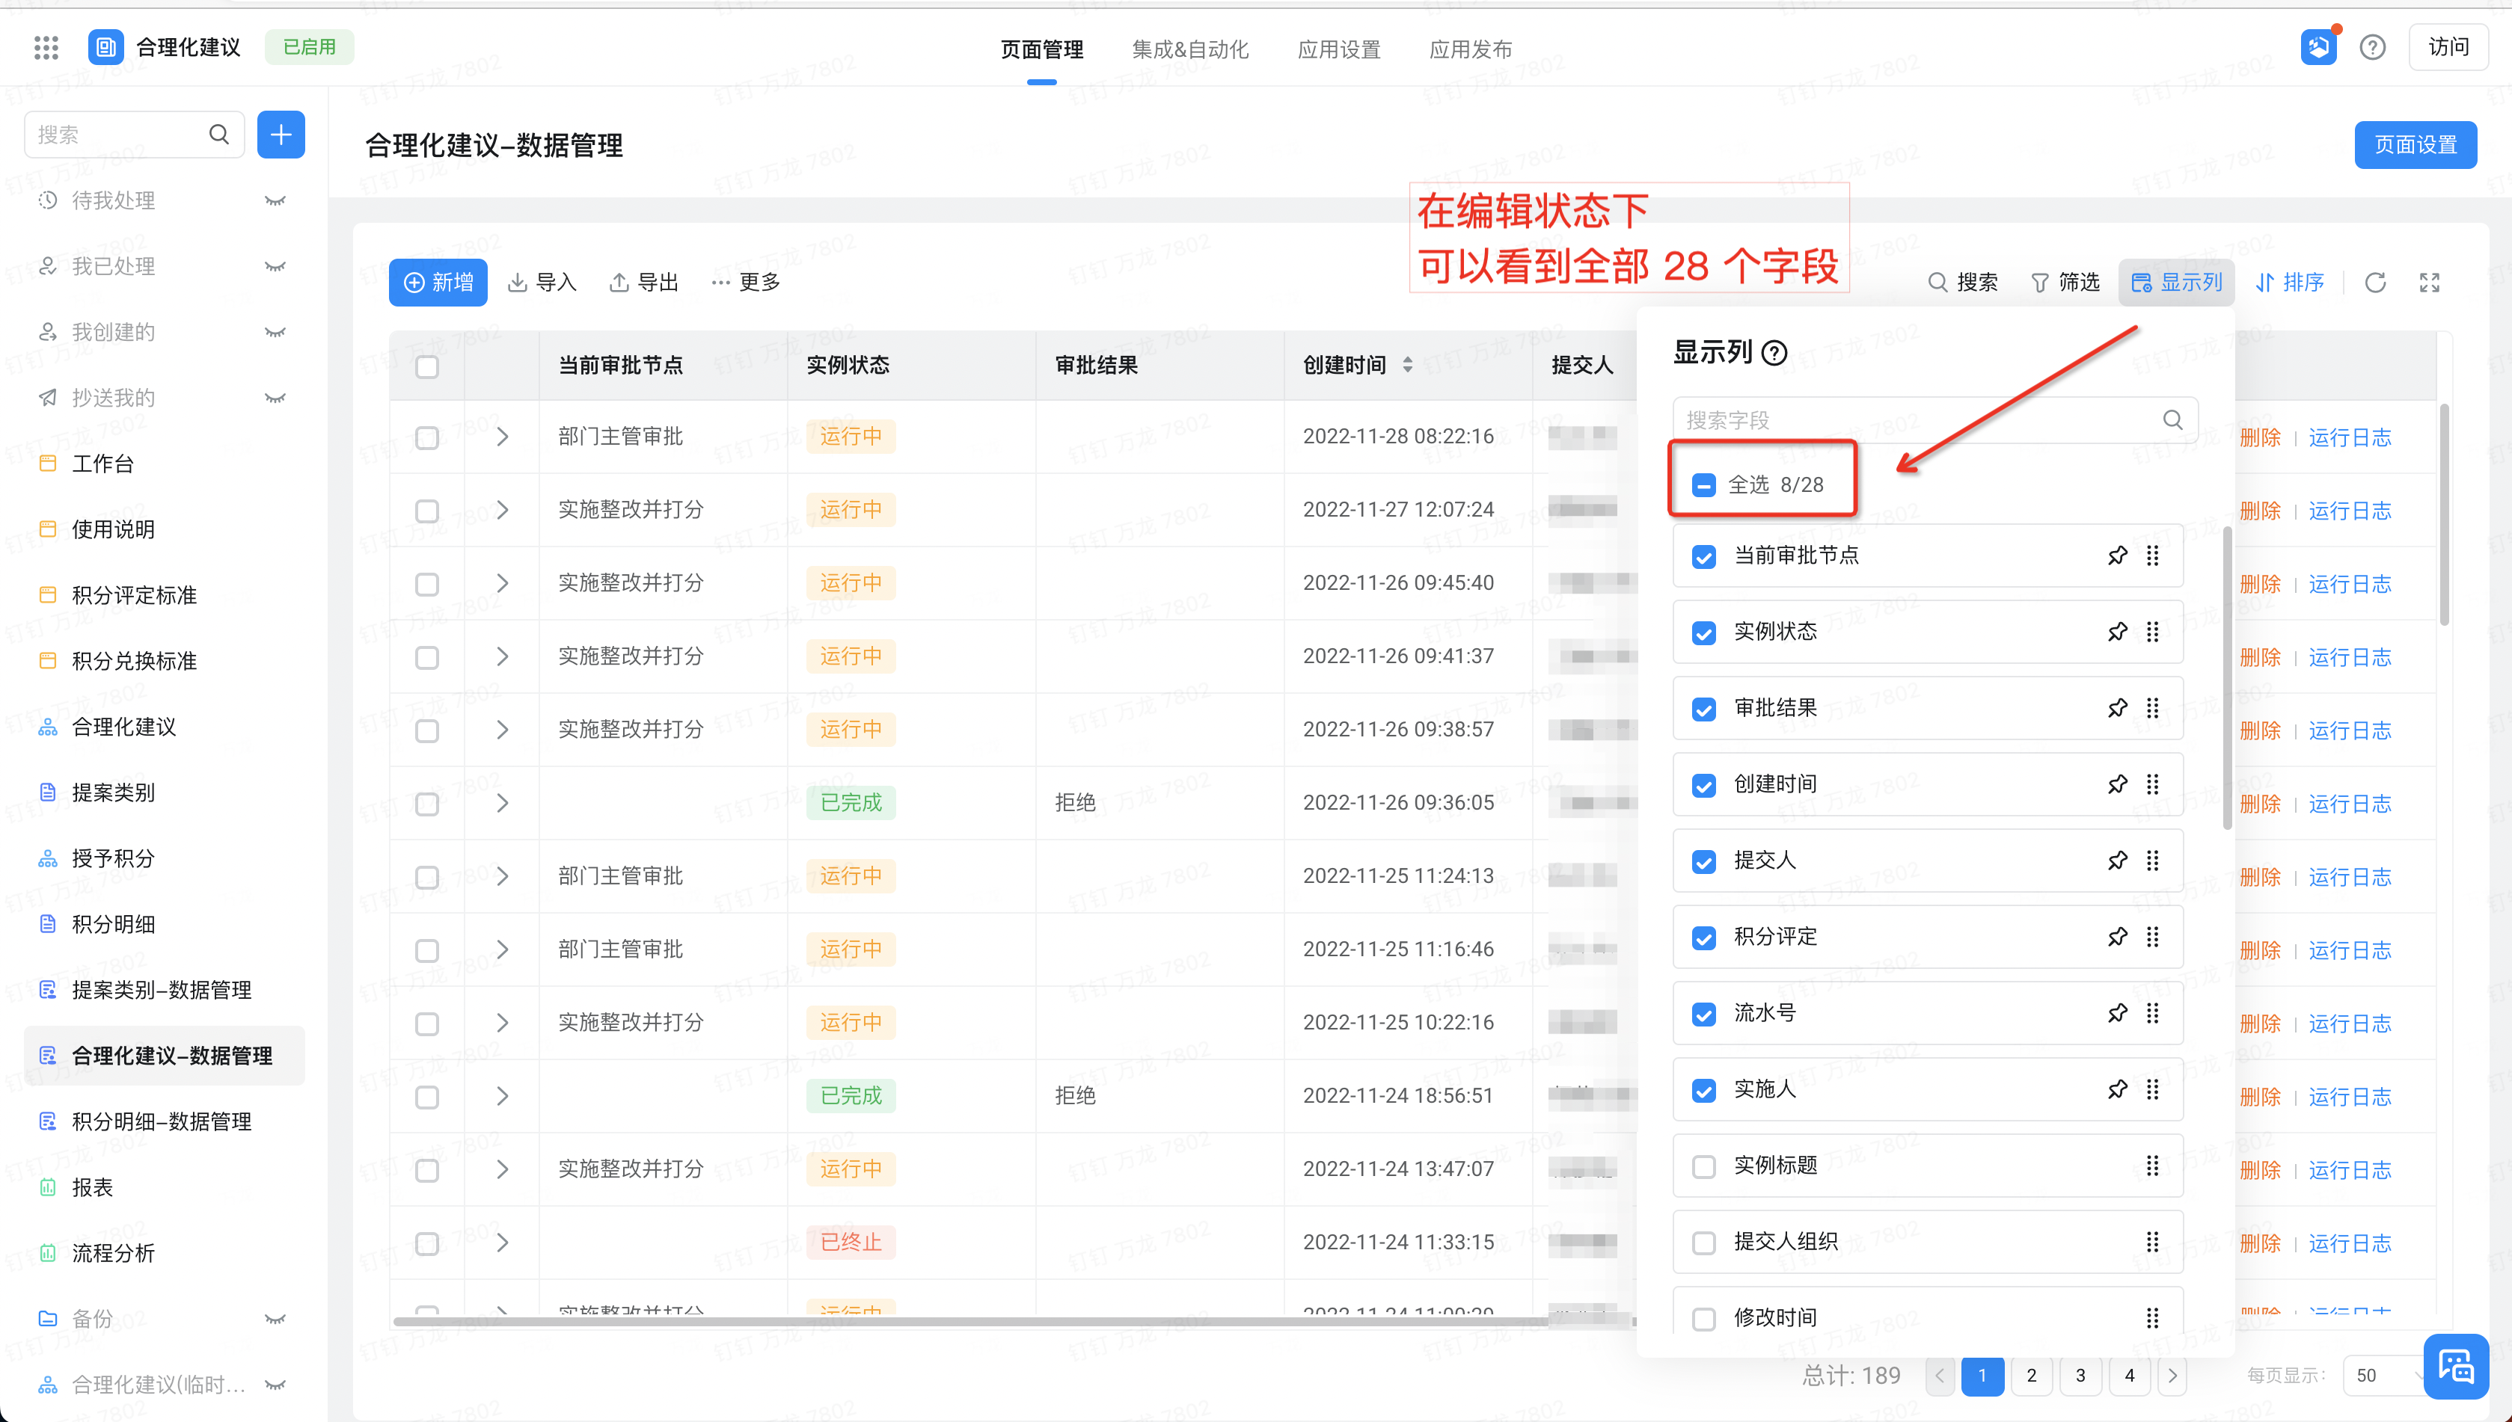Click the 导出 button
This screenshot has height=1422, width=2512.
(x=644, y=283)
